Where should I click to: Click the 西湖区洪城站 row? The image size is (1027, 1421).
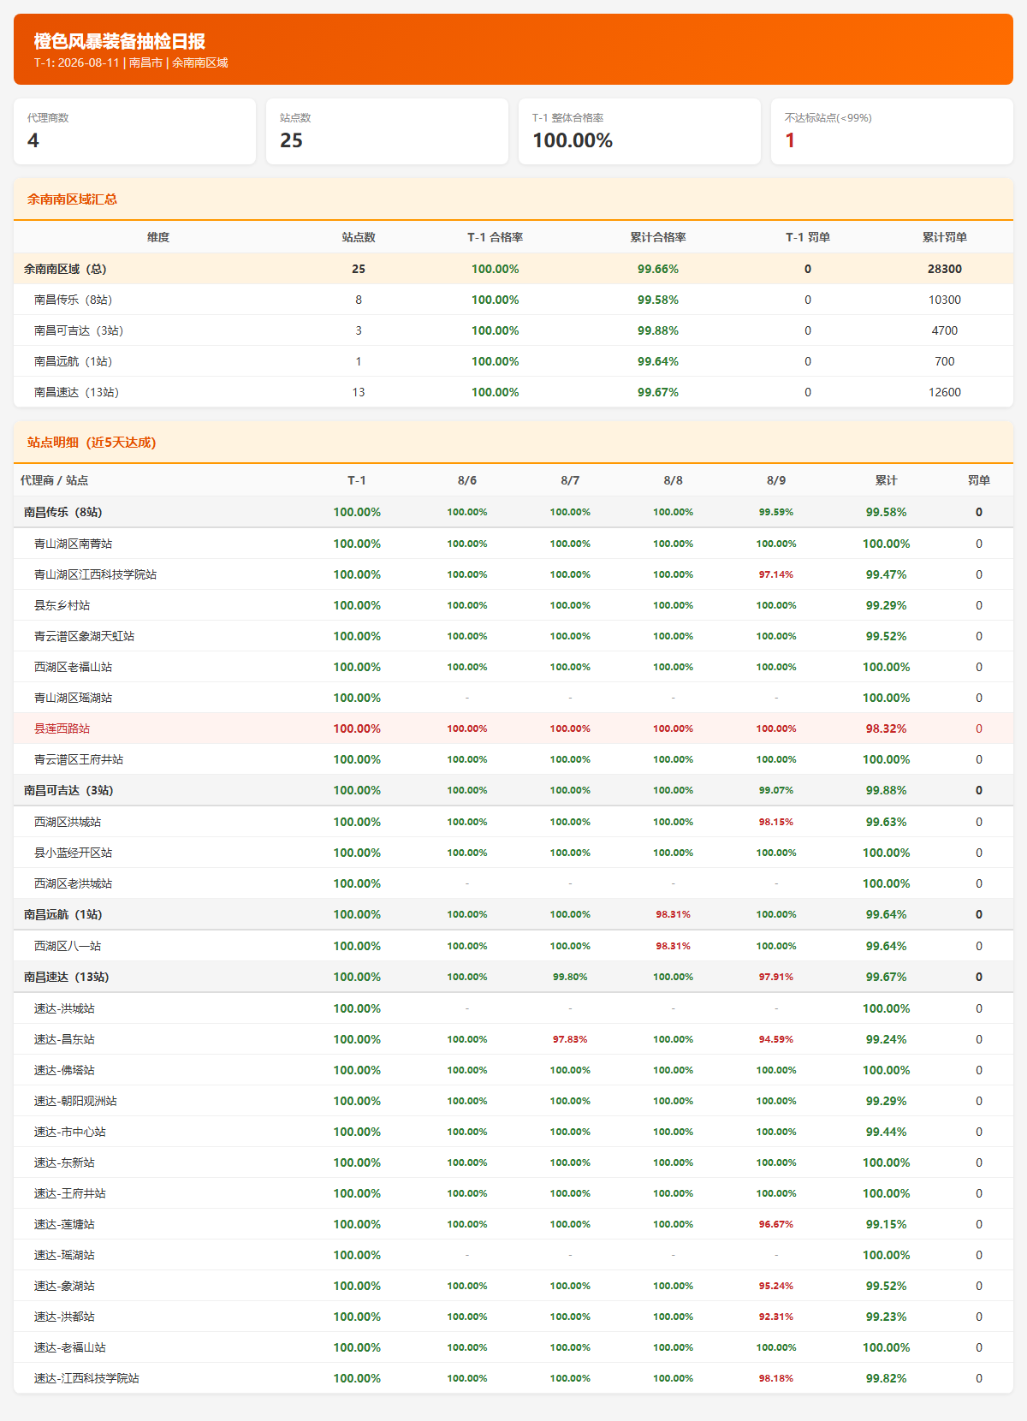[x=513, y=822]
